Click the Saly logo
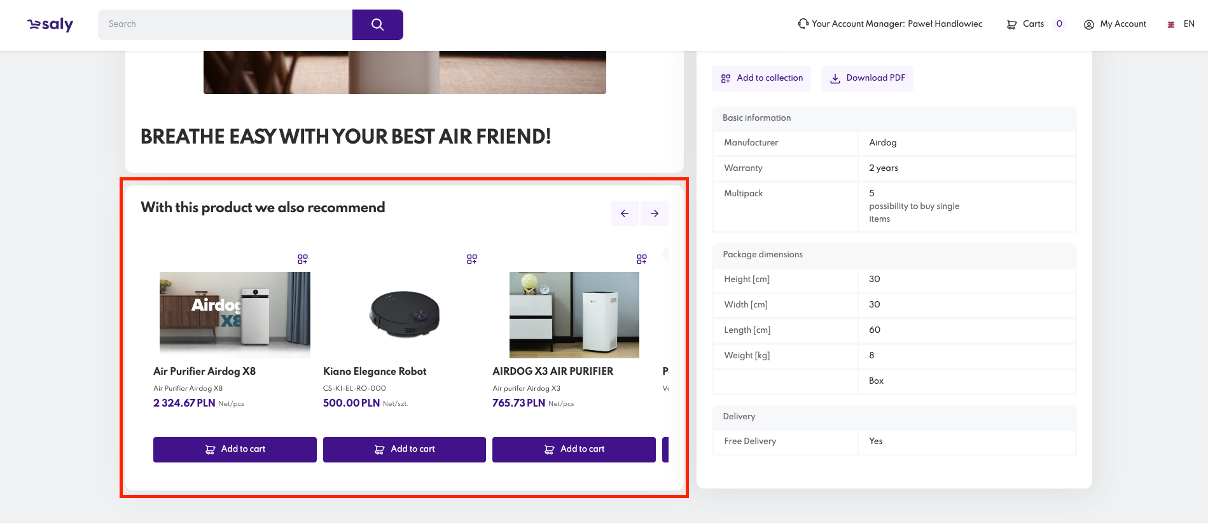This screenshot has width=1208, height=526. point(50,25)
